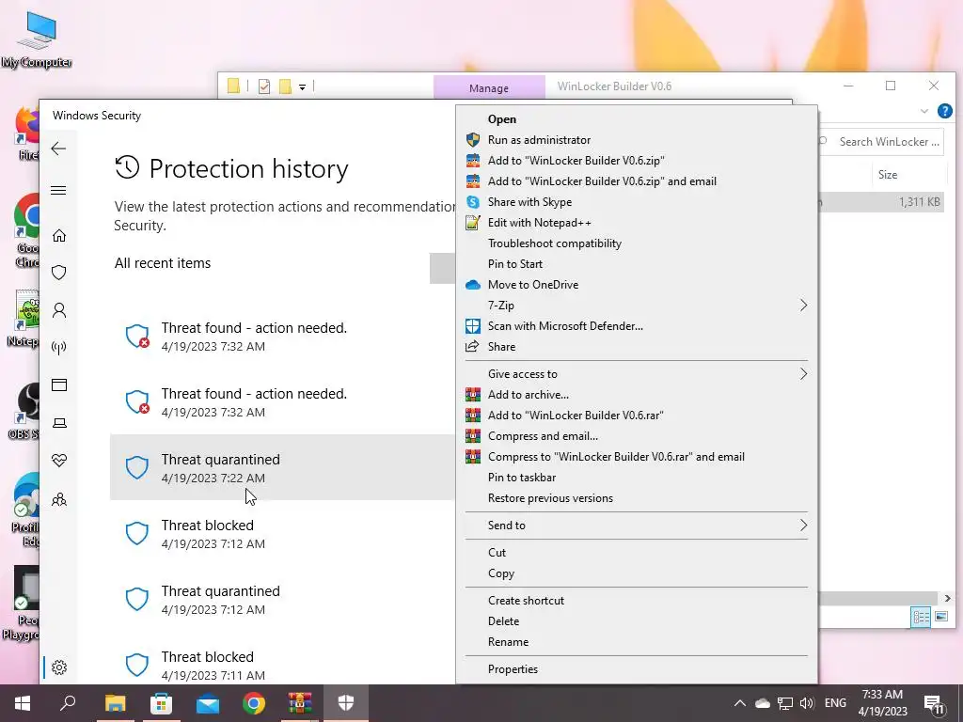Select Share with Skype

click(637, 202)
